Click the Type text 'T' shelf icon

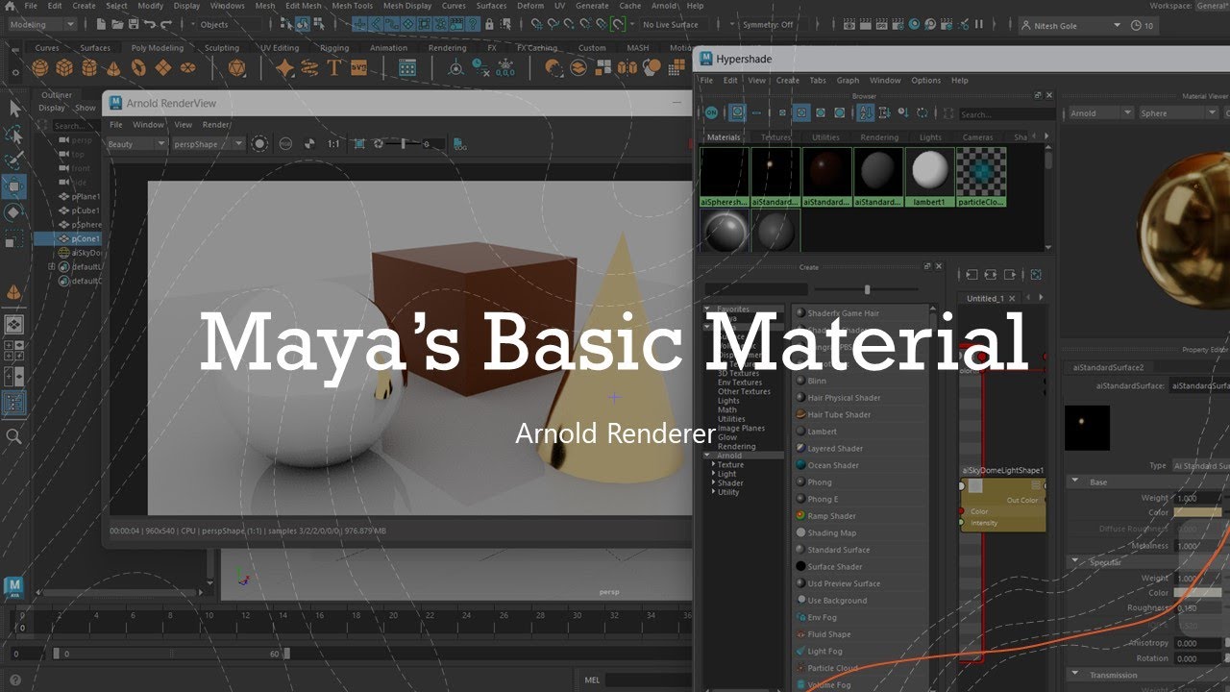click(334, 68)
